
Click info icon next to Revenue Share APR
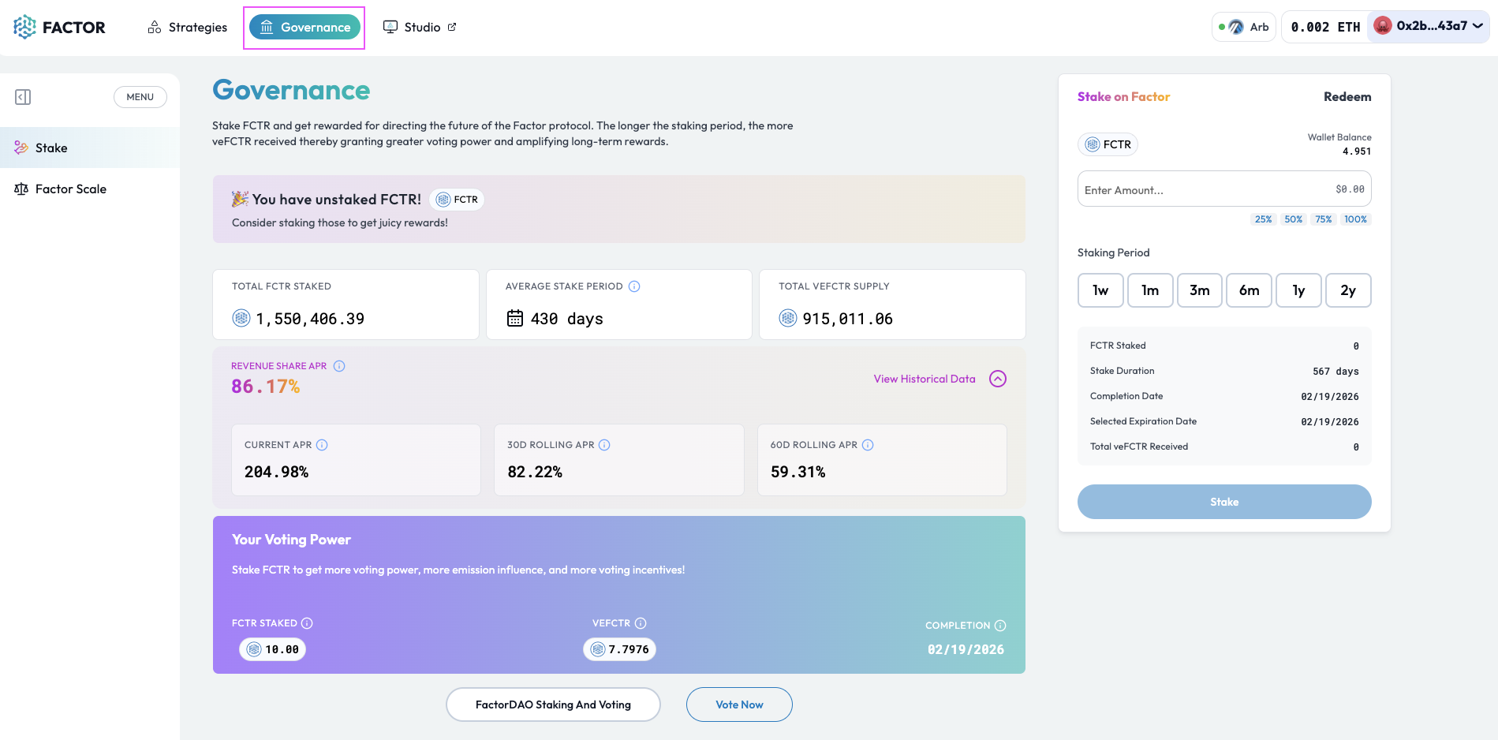pyautogui.click(x=339, y=366)
